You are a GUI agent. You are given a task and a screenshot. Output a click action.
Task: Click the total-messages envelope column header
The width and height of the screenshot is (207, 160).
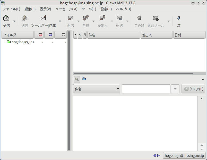[x=61, y=35]
